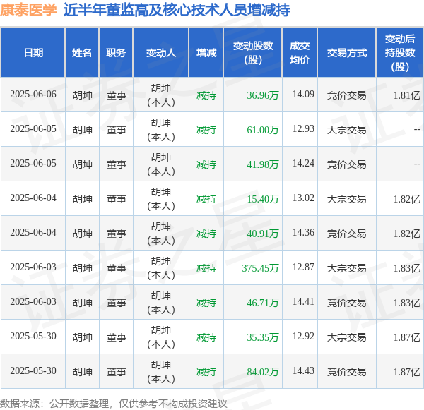424x410 pixels.
Task: Select the 交易方式 column header
Action: (x=347, y=53)
